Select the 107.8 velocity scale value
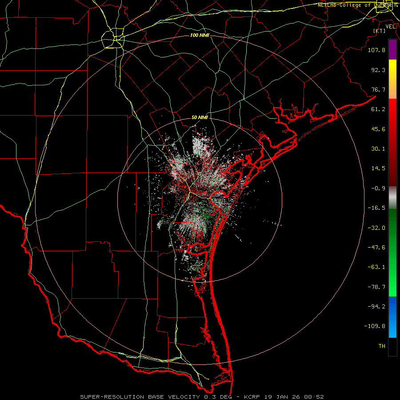Viewport: 400px width, 400px height. tap(376, 50)
